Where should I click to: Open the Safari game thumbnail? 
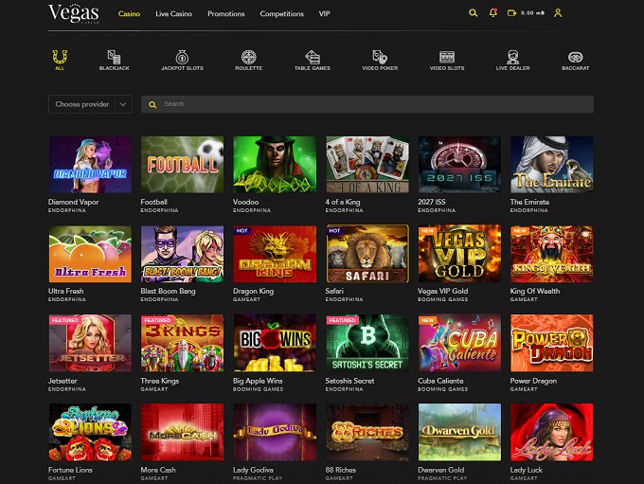coord(367,254)
